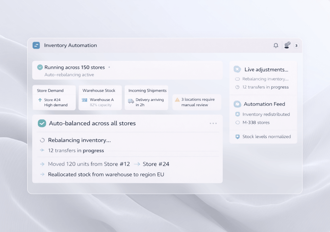Click the Inventory Automation app logo

coord(36,45)
